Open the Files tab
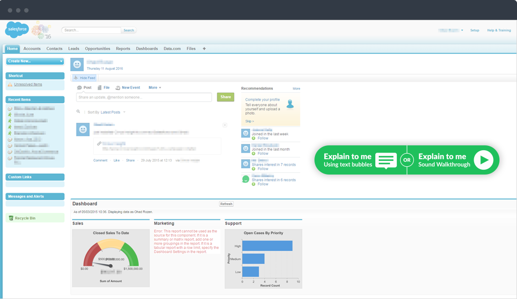517x299 pixels. (191, 49)
